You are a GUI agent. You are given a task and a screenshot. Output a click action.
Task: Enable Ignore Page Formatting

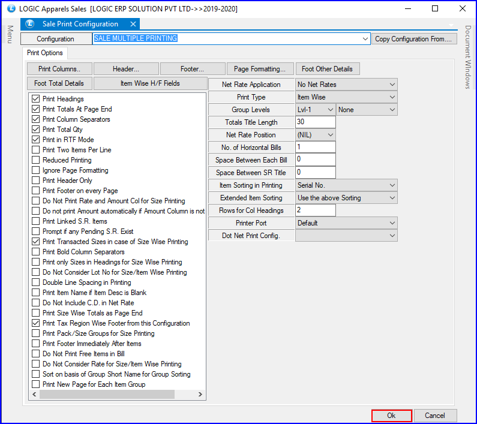36,170
